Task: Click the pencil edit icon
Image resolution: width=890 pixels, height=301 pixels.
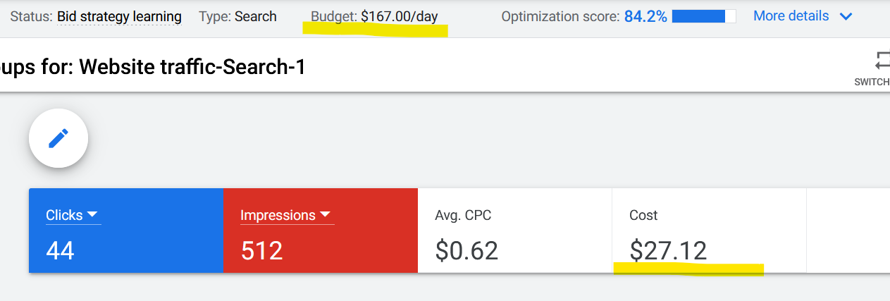Action: (58, 138)
